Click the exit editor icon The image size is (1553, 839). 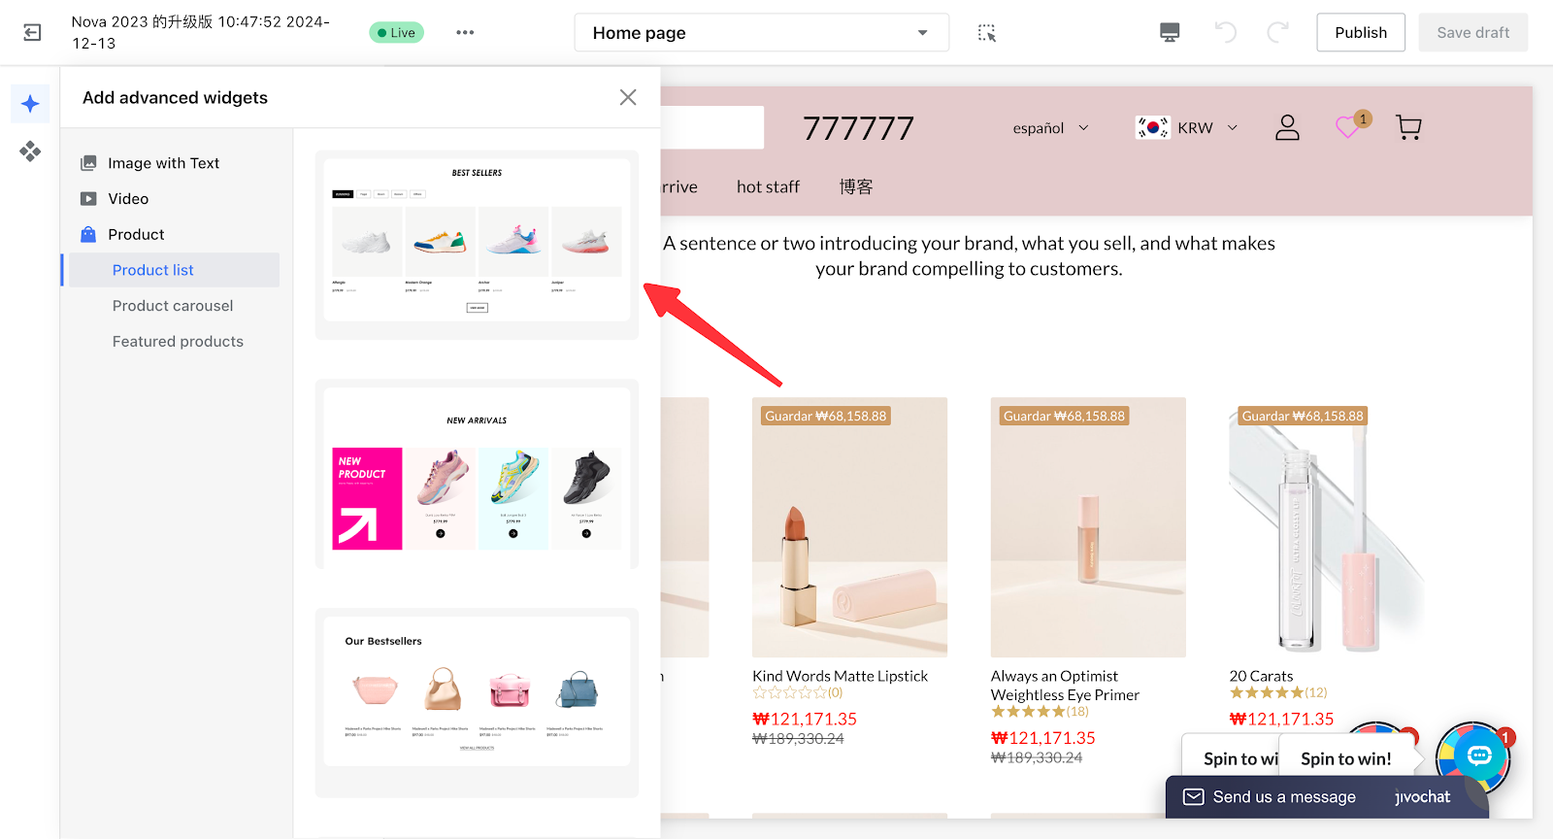(x=32, y=33)
